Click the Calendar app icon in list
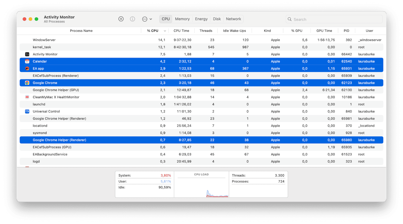This screenshot has height=224, width=403. pos(27,61)
